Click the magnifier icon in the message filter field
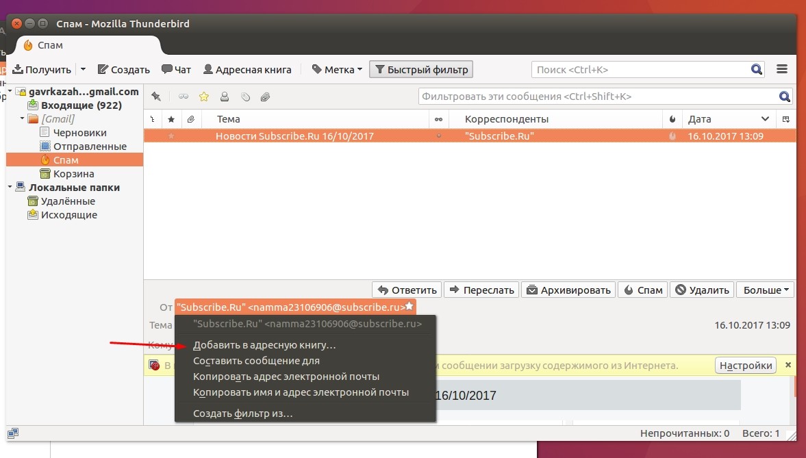The image size is (806, 458). 784,97
